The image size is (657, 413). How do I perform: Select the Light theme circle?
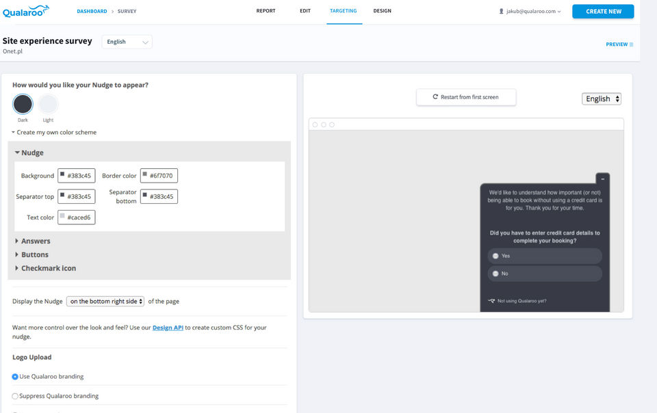click(x=48, y=104)
